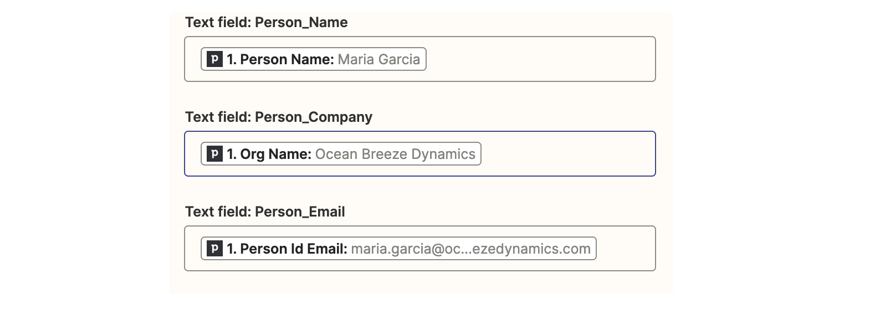Viewport: 880px width, 309px height.
Task: Click the Pipedrive icon beside Org Name
Action: click(x=214, y=154)
